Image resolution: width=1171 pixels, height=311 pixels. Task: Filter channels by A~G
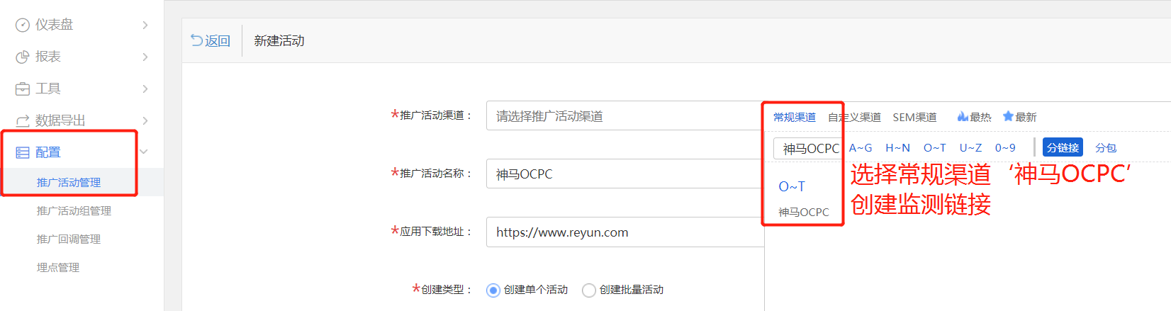tap(861, 147)
